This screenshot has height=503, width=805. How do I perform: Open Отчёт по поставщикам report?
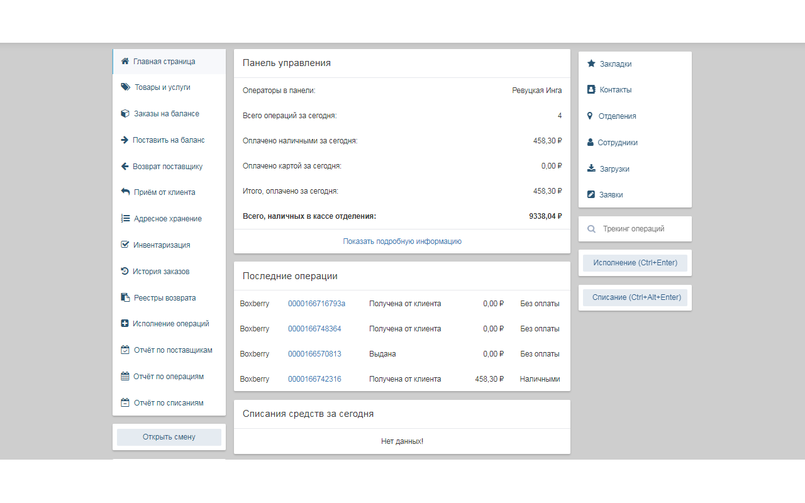[x=169, y=350]
